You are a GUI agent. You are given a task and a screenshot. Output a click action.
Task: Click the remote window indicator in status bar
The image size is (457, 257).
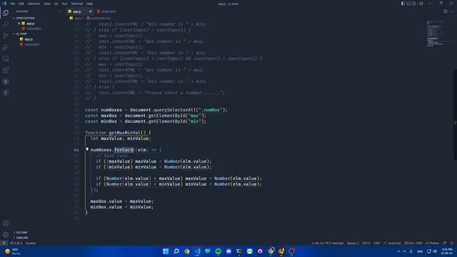coord(4,243)
